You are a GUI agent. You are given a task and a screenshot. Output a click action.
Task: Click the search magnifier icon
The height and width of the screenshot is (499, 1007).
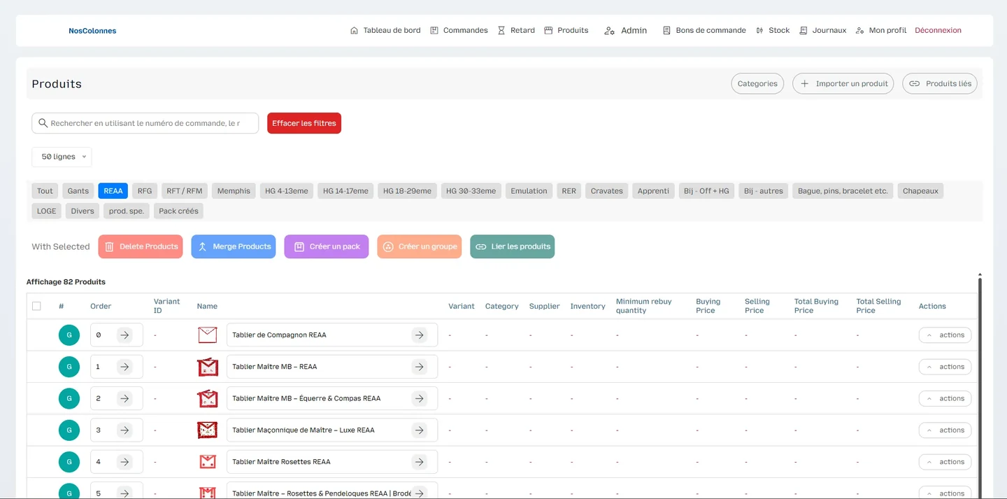tap(43, 123)
